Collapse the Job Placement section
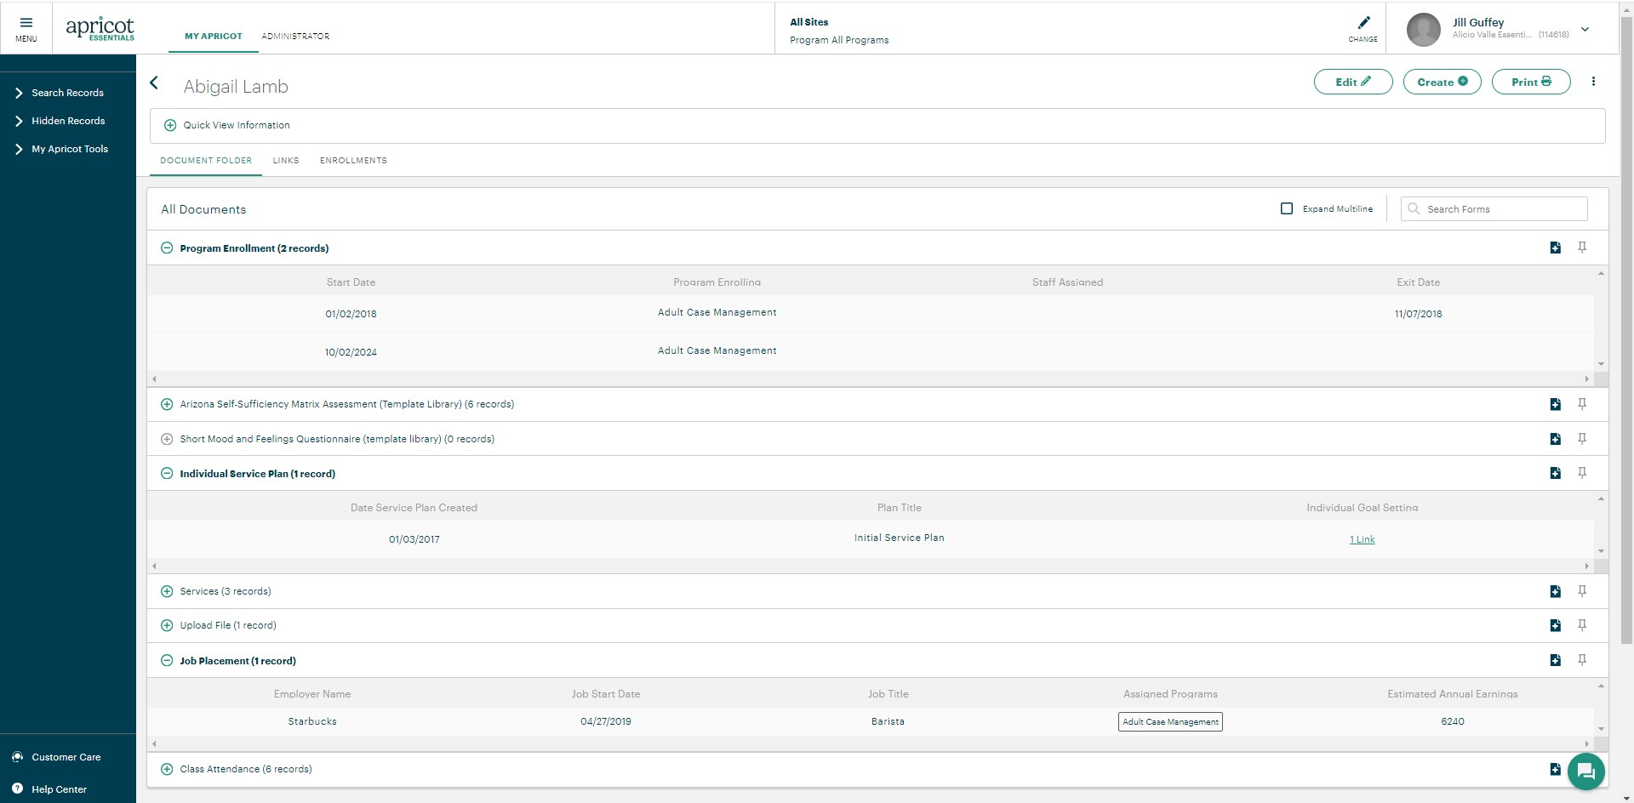The width and height of the screenshot is (1634, 803). coord(167,661)
